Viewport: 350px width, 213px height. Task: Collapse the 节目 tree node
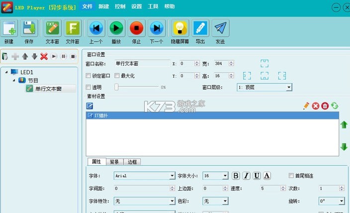[14, 80]
